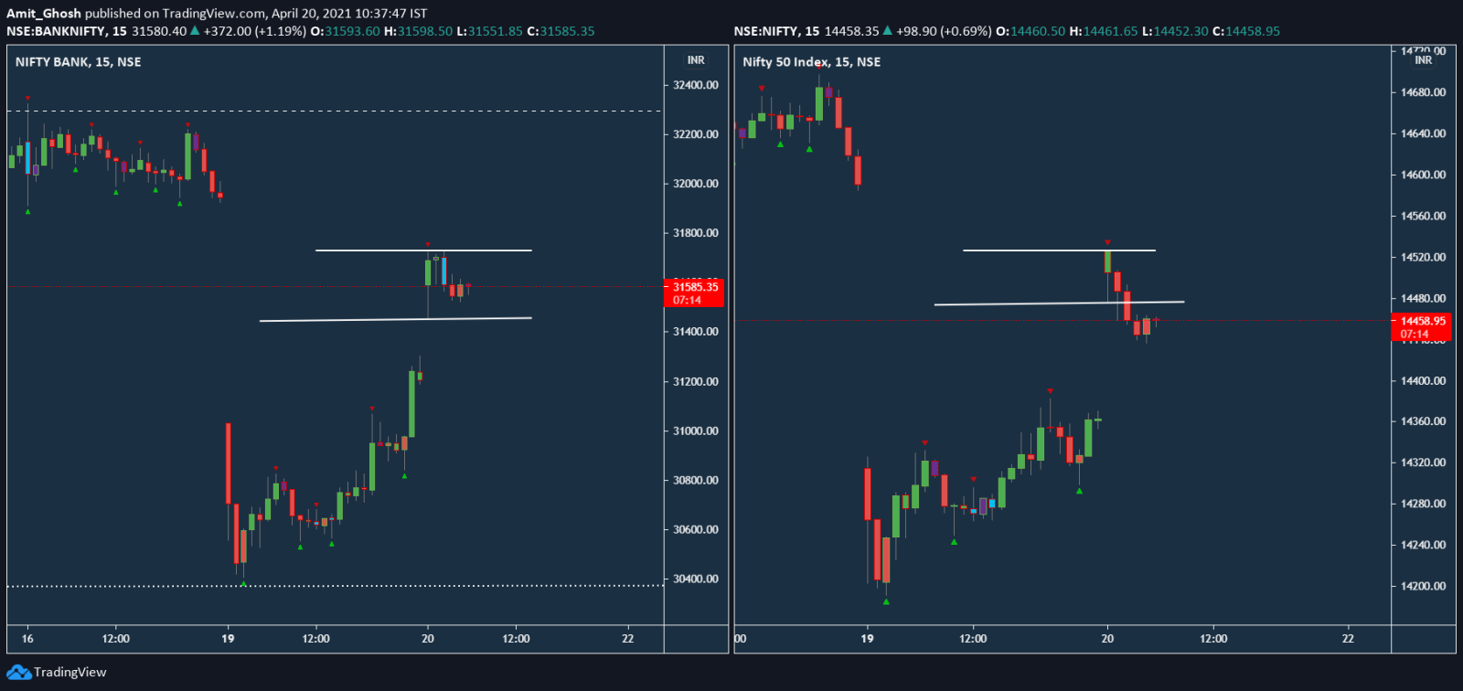Click the NSE:NIFTY, 15 symbol header
The height and width of the screenshot is (691, 1463).
coord(776,31)
